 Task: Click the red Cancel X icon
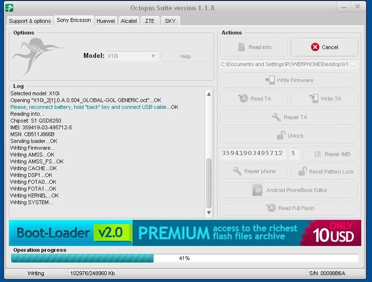pos(315,47)
